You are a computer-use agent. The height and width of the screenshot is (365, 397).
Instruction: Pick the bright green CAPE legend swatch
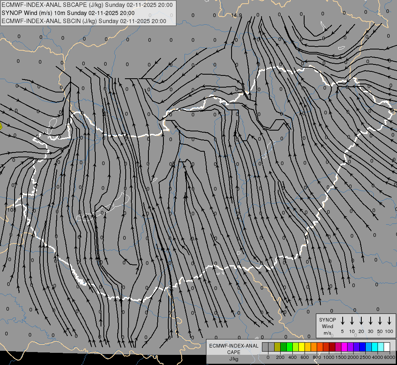coord(290,347)
